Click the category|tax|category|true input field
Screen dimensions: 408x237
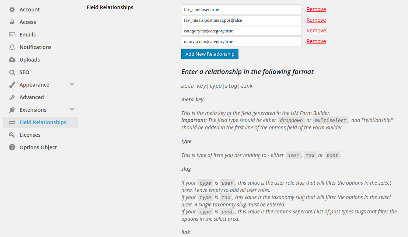[241, 31]
